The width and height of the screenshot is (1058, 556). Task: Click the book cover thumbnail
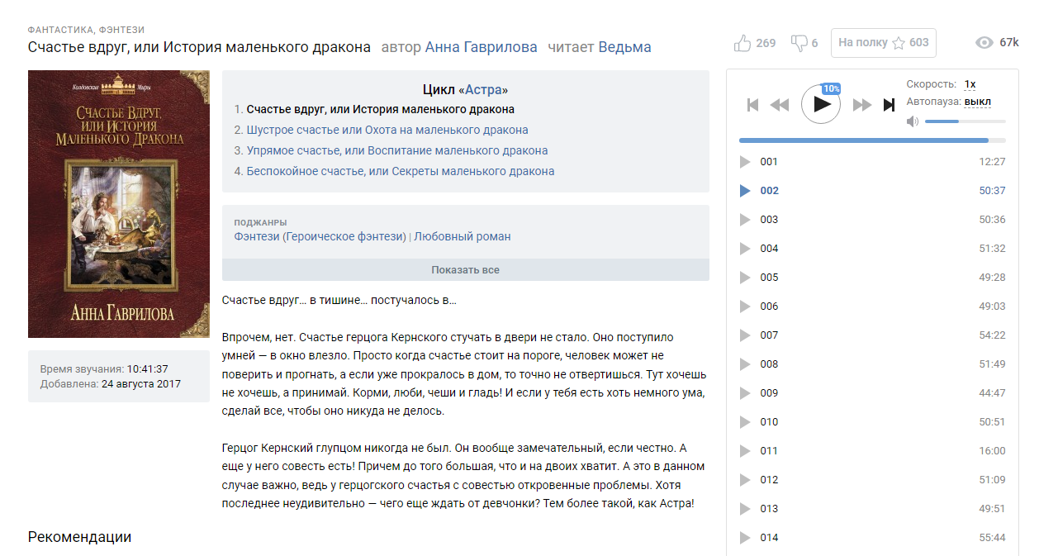pyautogui.click(x=119, y=204)
